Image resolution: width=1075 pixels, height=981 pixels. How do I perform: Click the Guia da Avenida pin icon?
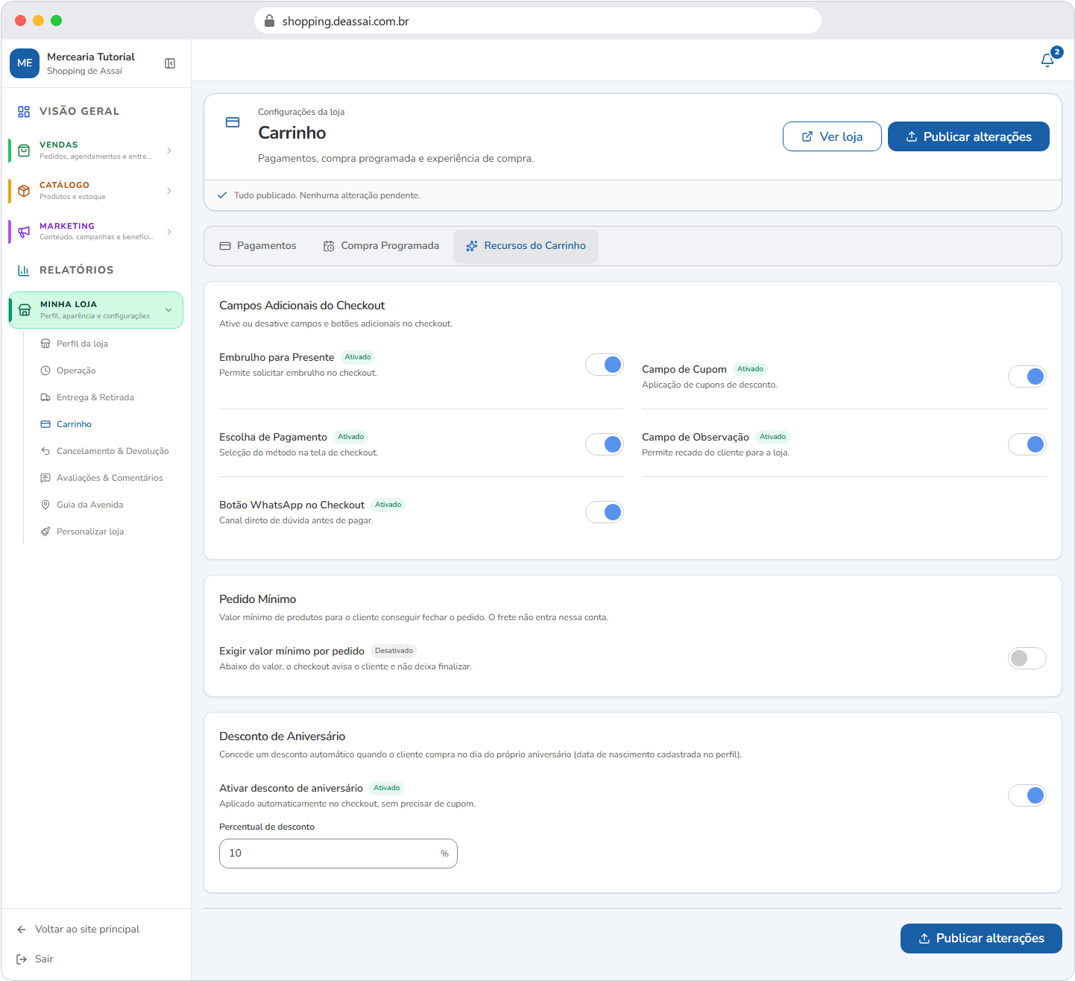[x=45, y=505]
